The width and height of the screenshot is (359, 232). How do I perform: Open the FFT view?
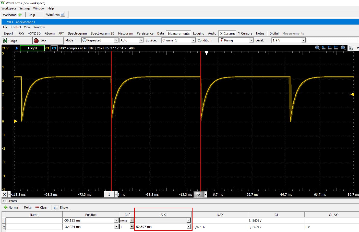pos(61,34)
